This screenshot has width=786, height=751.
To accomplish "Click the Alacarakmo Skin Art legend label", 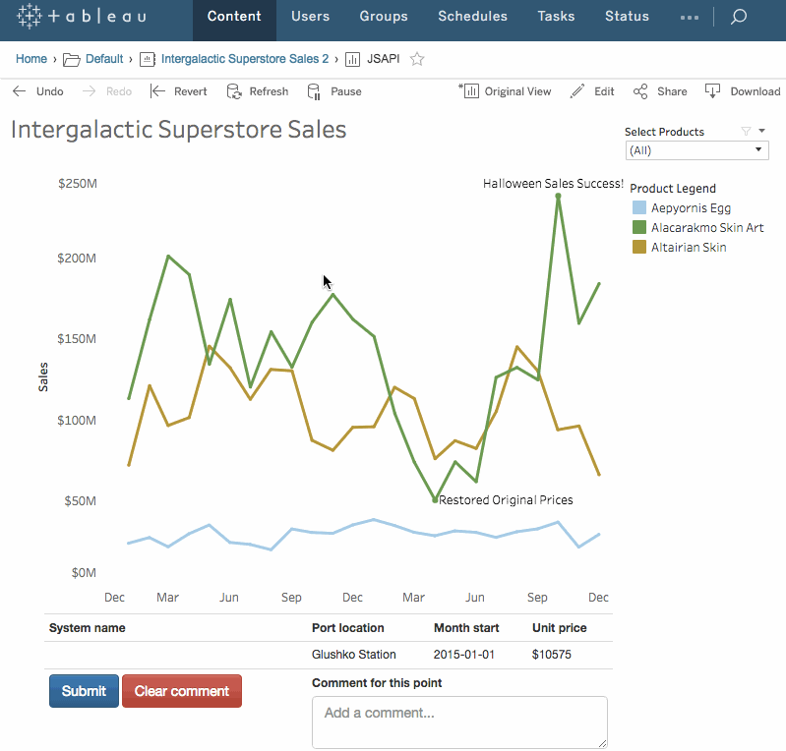I will click(707, 227).
